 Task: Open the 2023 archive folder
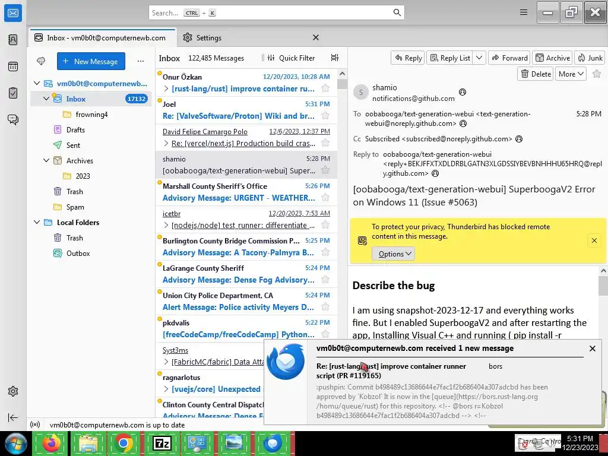[x=83, y=176]
